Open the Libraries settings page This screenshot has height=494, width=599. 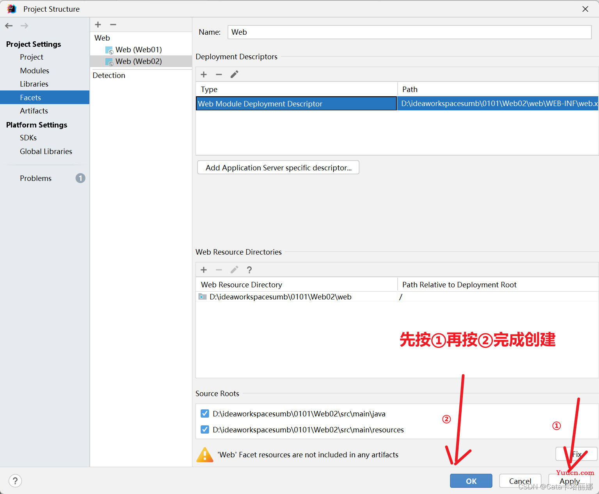34,84
